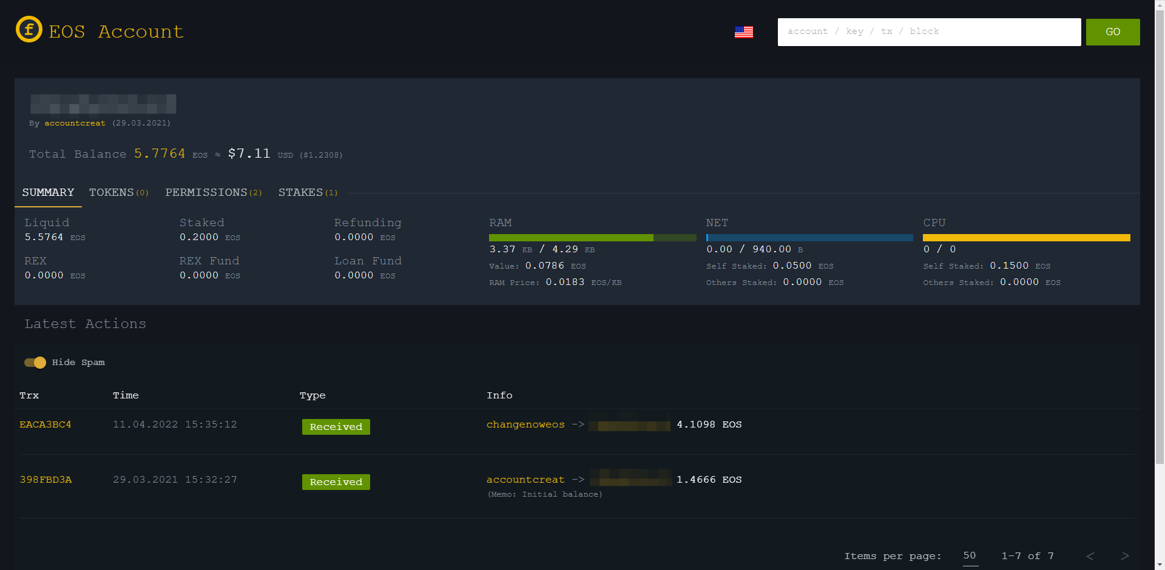1165x570 pixels.
Task: Click the time 29.03.2021 15:32:27
Action: (x=175, y=480)
